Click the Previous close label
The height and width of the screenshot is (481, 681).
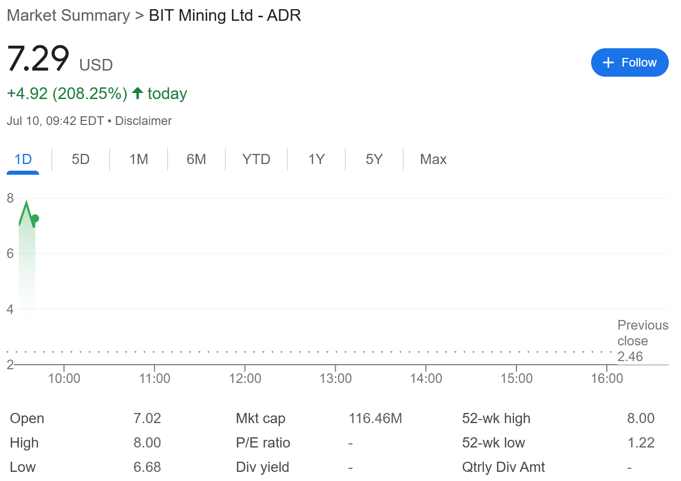[642, 333]
